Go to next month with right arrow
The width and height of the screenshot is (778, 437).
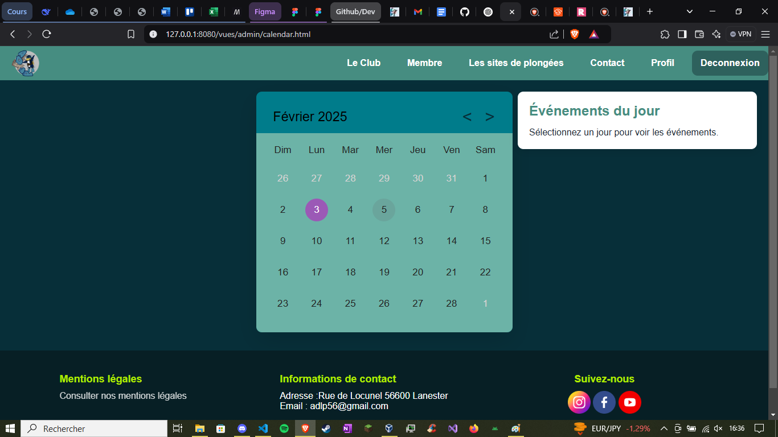click(489, 117)
